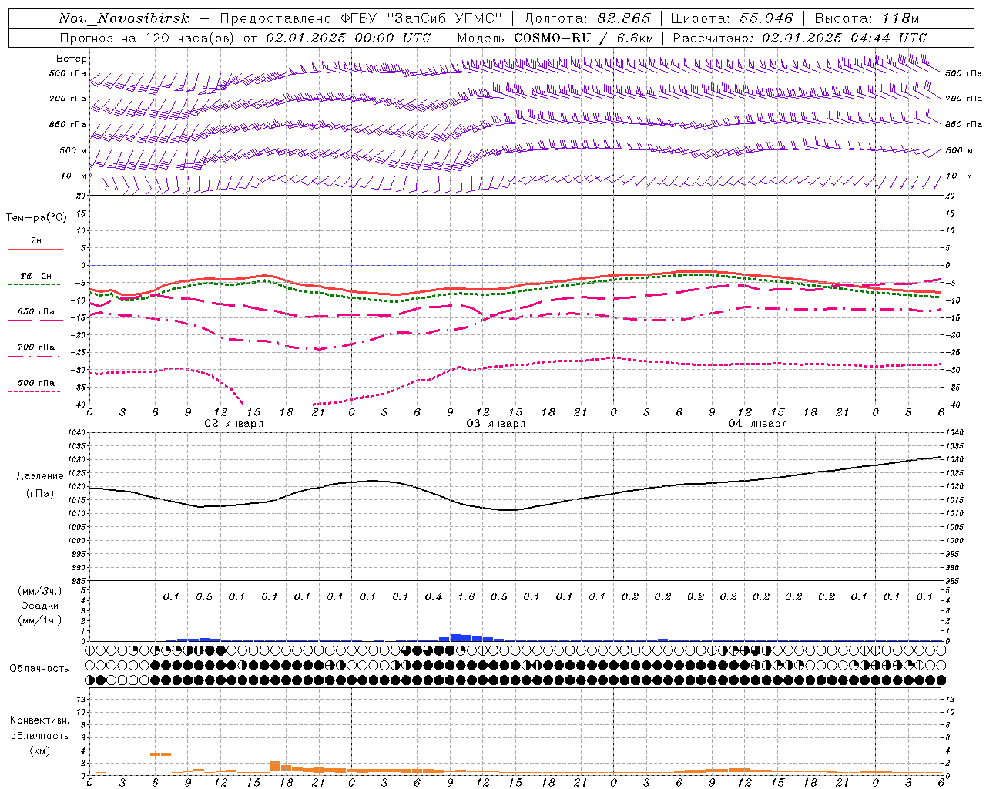
Task: Click the 700 гПа legend entry in temperature panel
Action: pos(36,347)
